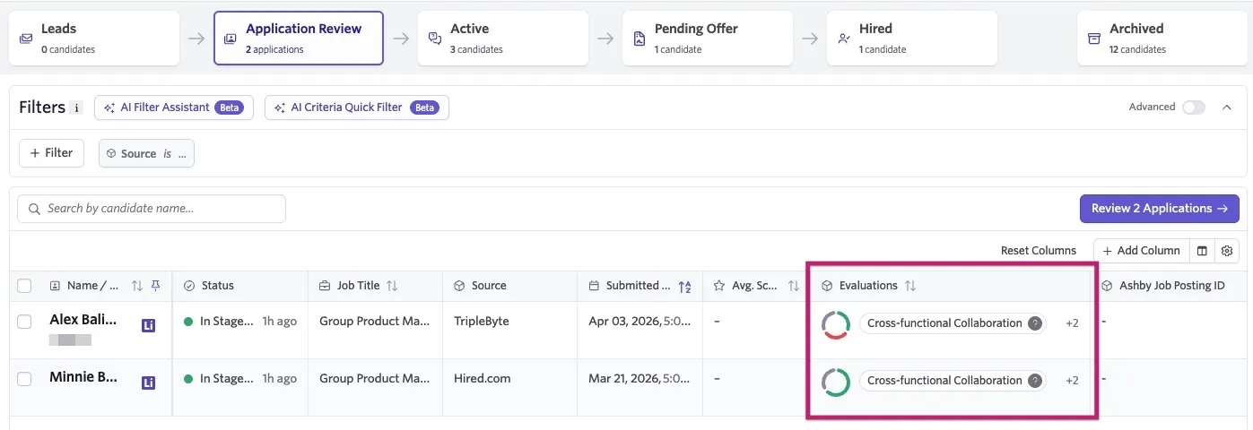This screenshot has width=1253, height=430.
Task: Open the AI Criteria Quick Filter
Action: 357,107
